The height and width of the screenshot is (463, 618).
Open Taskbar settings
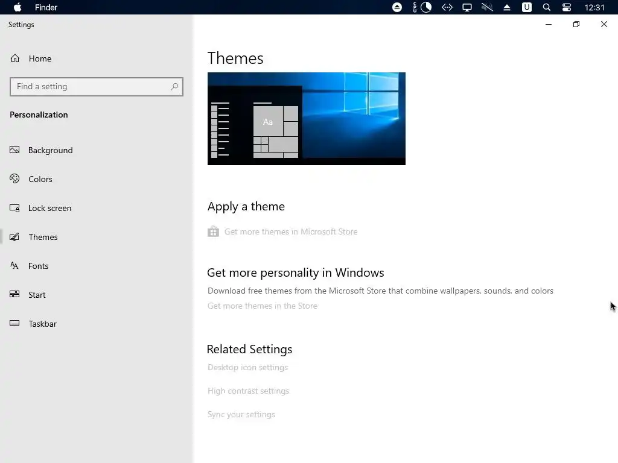[x=43, y=324]
